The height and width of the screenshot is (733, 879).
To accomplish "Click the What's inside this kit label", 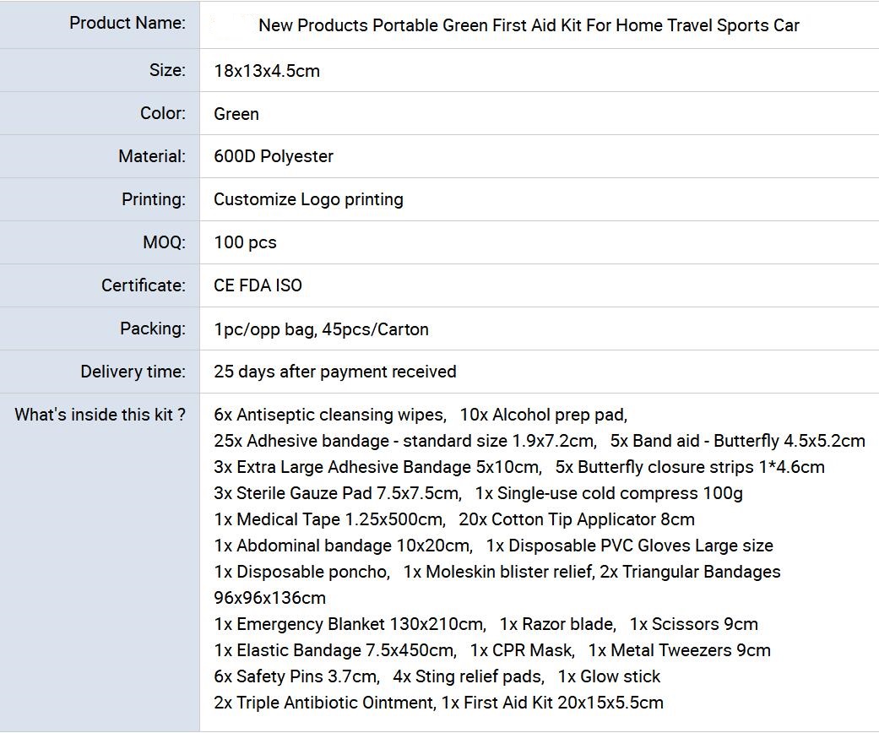I will tap(100, 415).
